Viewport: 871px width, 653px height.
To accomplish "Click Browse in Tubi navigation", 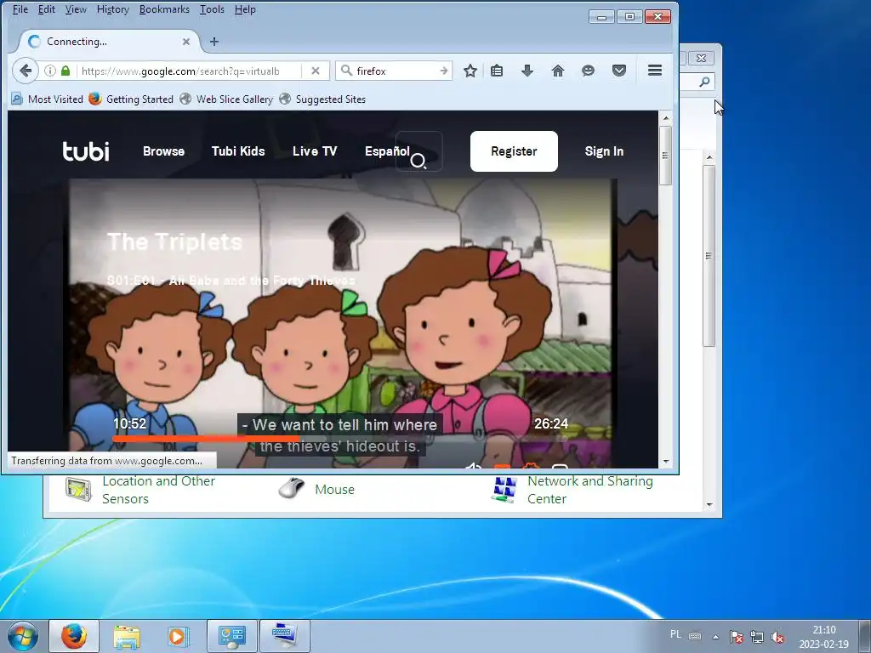I will (163, 151).
